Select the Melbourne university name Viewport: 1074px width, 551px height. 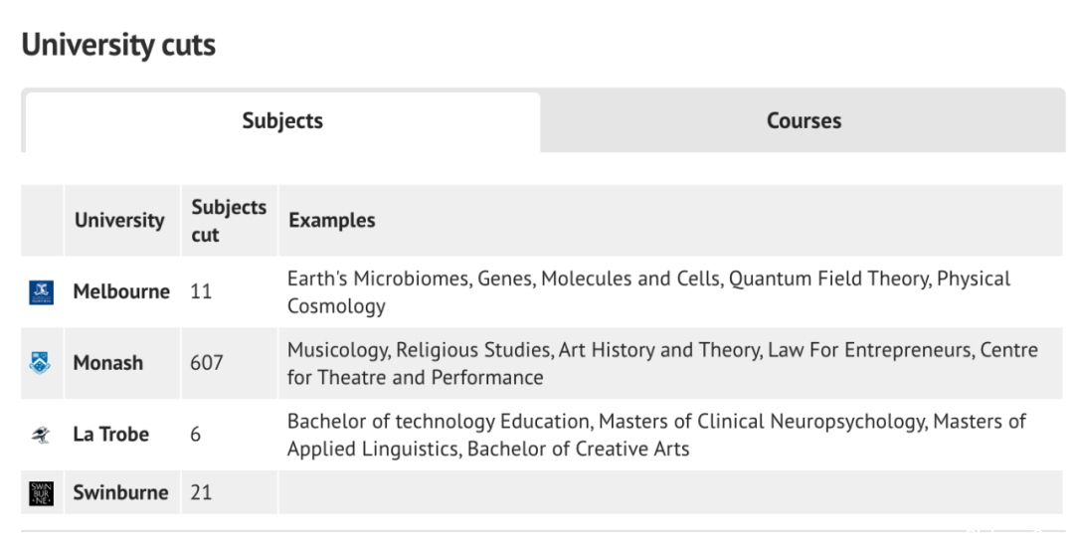click(121, 291)
